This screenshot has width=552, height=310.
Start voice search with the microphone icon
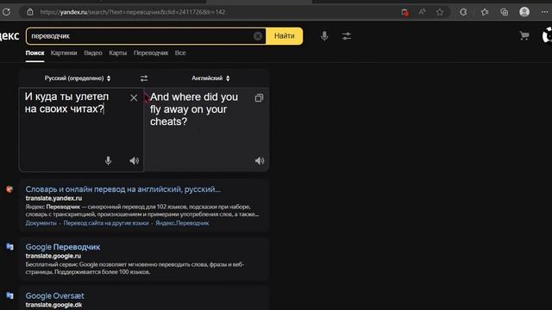324,36
